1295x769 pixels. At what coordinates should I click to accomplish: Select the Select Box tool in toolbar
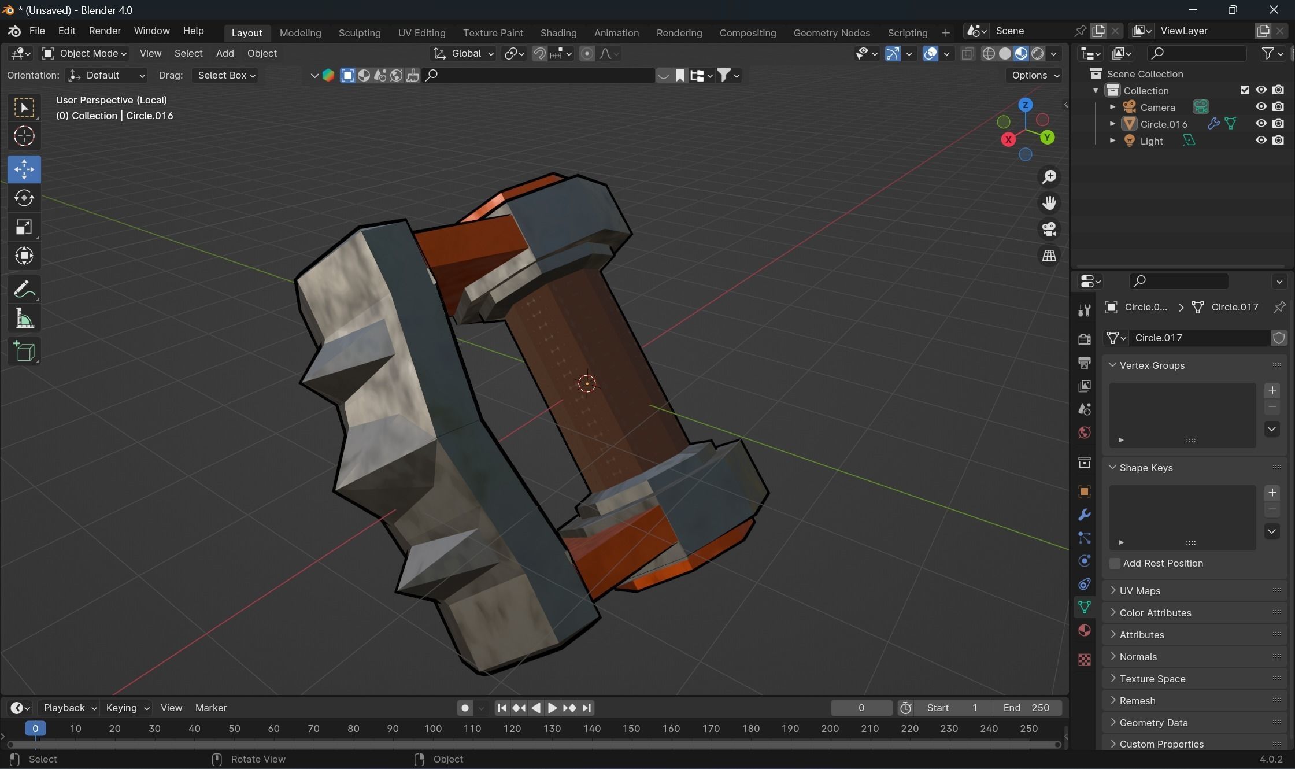tap(24, 108)
